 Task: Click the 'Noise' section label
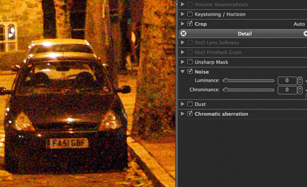tap(202, 72)
